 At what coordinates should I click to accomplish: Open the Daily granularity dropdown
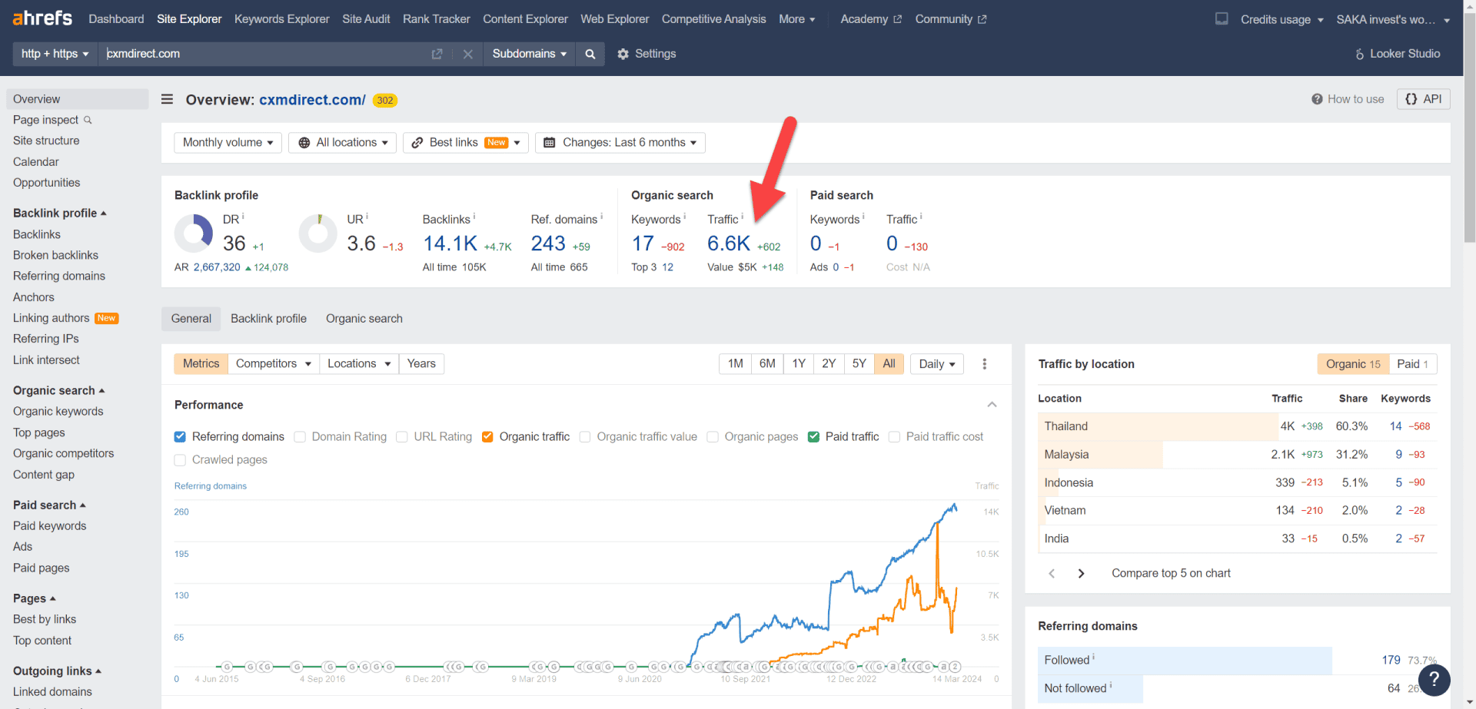(937, 364)
